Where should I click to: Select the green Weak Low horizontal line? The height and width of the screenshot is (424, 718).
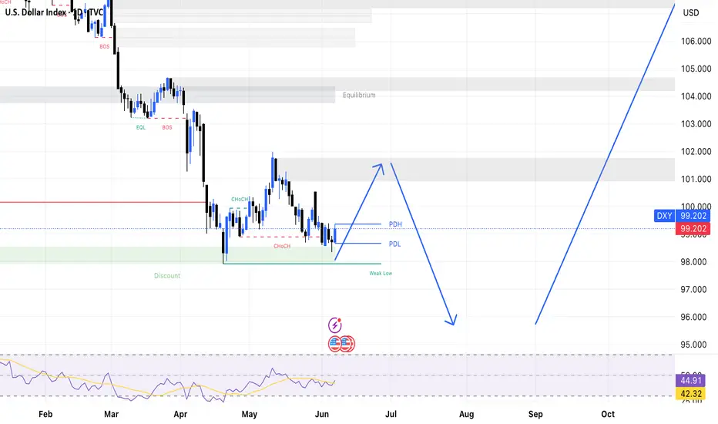pyautogui.click(x=302, y=264)
